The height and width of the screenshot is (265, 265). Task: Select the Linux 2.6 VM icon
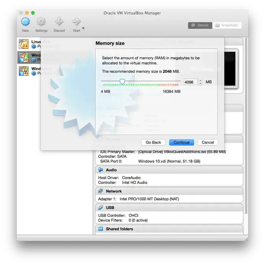24,44
